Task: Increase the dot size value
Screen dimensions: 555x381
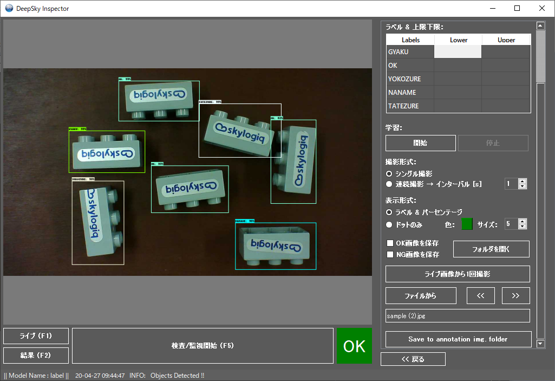Action: tap(523, 221)
